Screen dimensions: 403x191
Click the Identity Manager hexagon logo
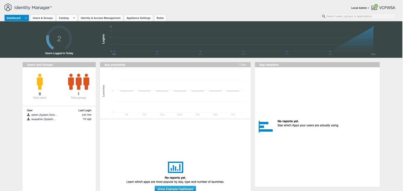click(8, 7)
